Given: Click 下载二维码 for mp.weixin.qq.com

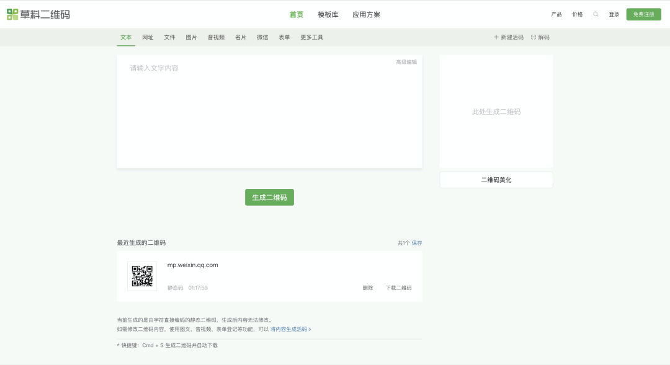Looking at the screenshot, I should tap(399, 288).
